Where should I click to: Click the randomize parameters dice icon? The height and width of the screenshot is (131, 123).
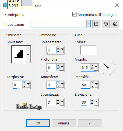pyautogui.click(x=106, y=24)
